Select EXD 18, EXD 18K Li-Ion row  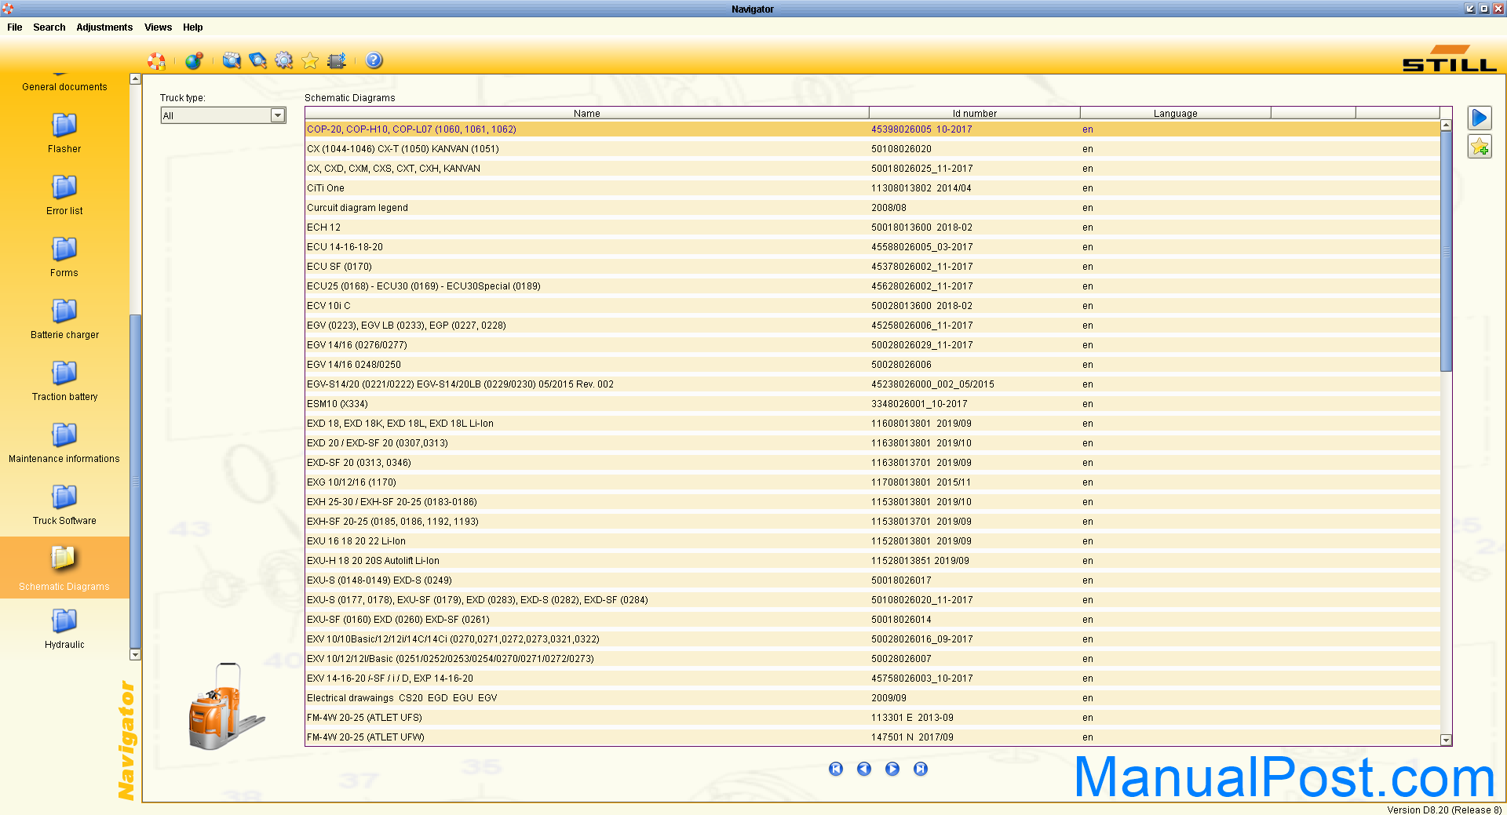click(873, 424)
